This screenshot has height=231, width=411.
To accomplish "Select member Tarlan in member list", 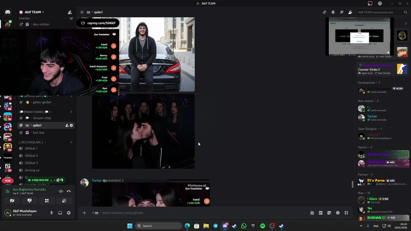I will point(382,118).
